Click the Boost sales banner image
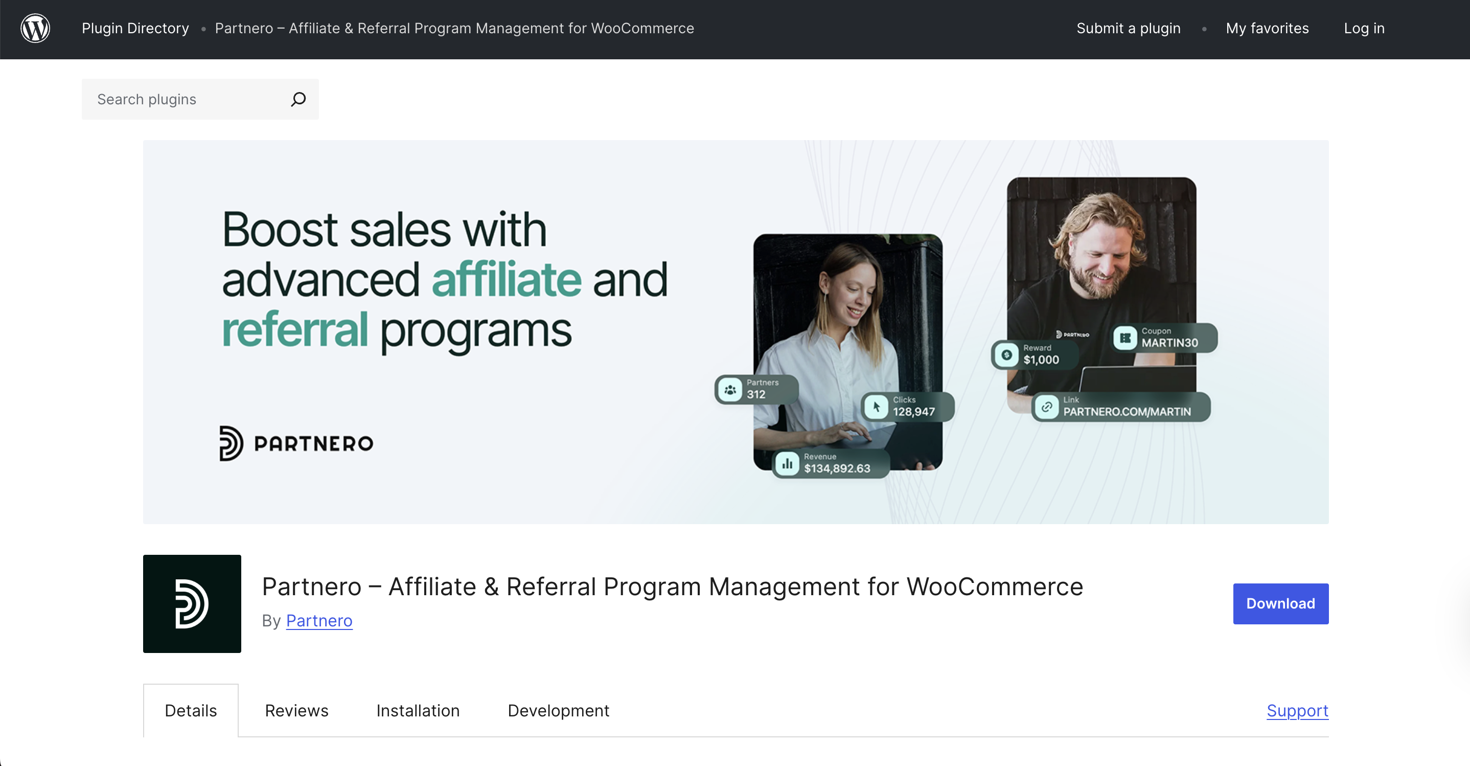This screenshot has height=766, width=1470. [736, 332]
